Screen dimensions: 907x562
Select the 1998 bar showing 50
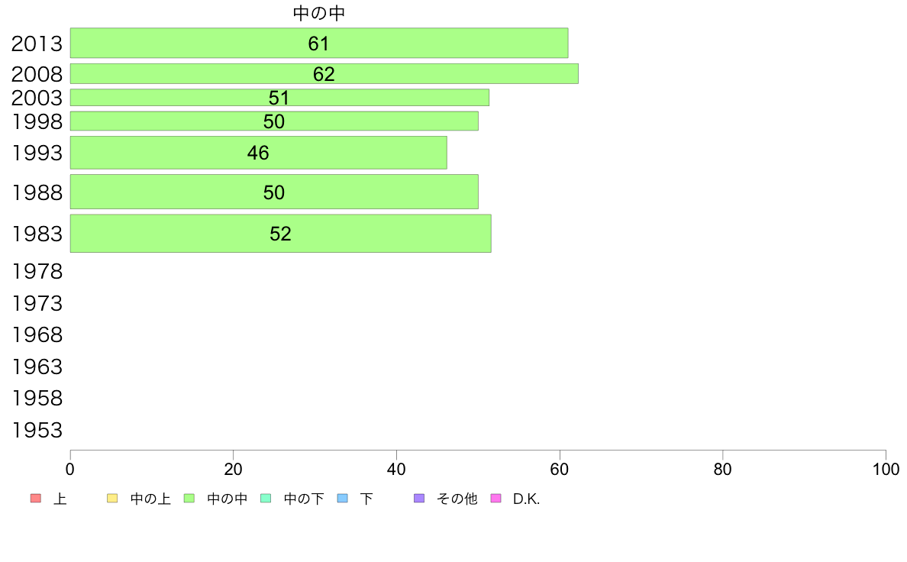click(274, 121)
